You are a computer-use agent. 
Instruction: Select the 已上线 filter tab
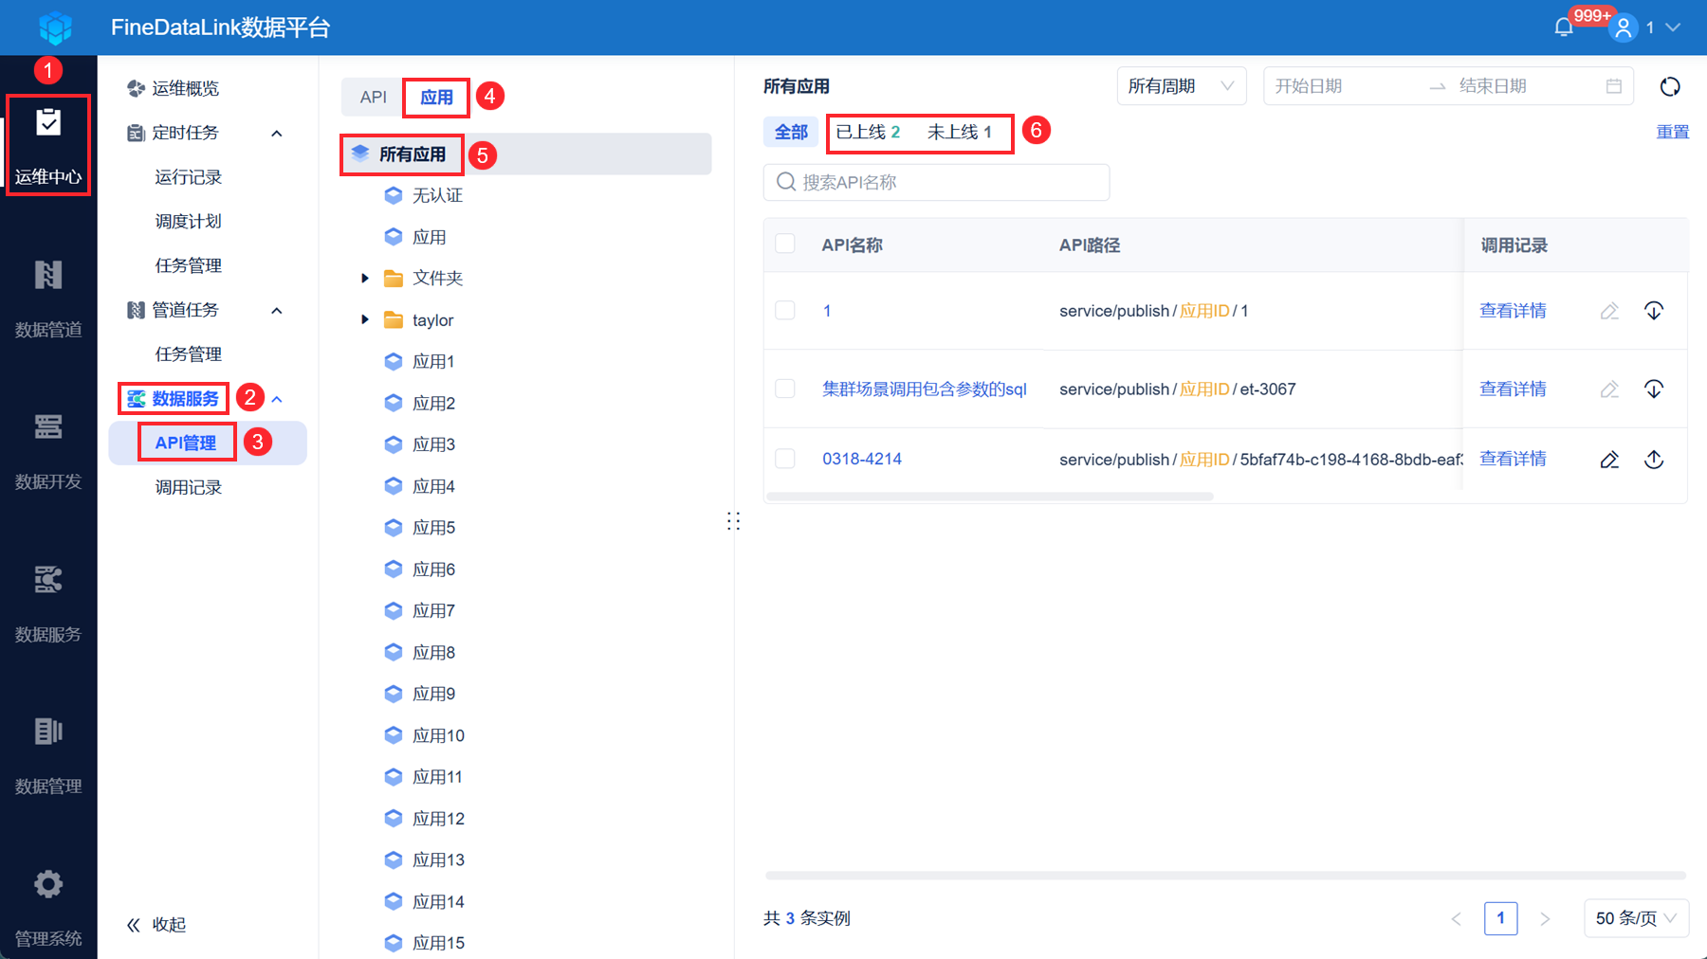[x=868, y=132]
